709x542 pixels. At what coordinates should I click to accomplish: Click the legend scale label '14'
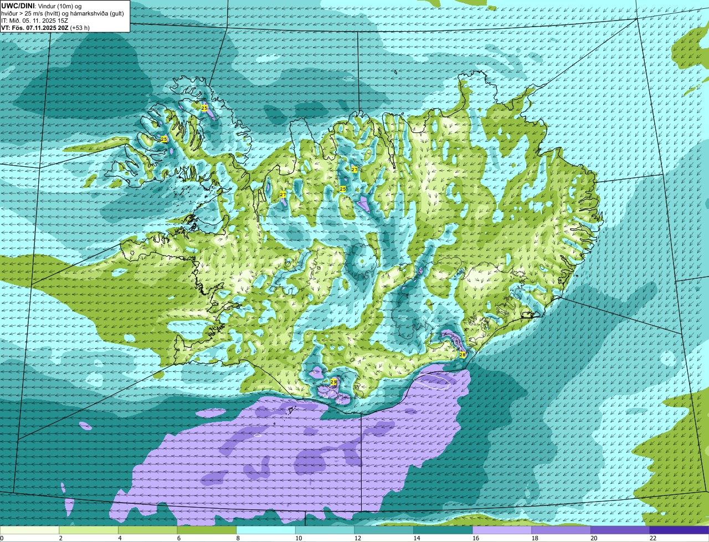click(x=417, y=538)
